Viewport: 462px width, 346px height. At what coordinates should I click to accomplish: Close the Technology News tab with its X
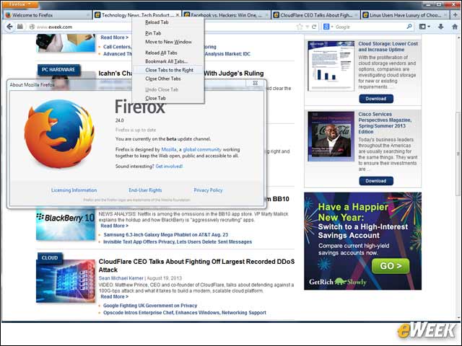click(x=178, y=15)
